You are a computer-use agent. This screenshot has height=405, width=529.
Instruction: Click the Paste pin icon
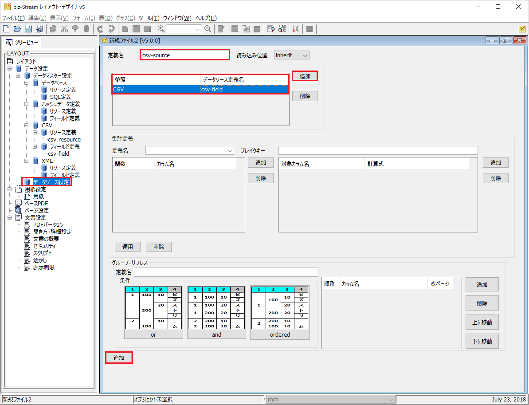point(75,29)
